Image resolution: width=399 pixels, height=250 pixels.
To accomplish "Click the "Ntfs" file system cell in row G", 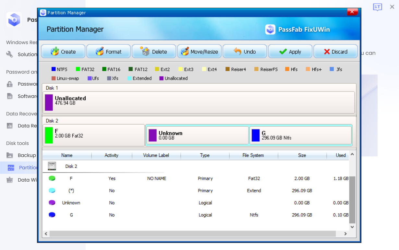I will [254, 215].
